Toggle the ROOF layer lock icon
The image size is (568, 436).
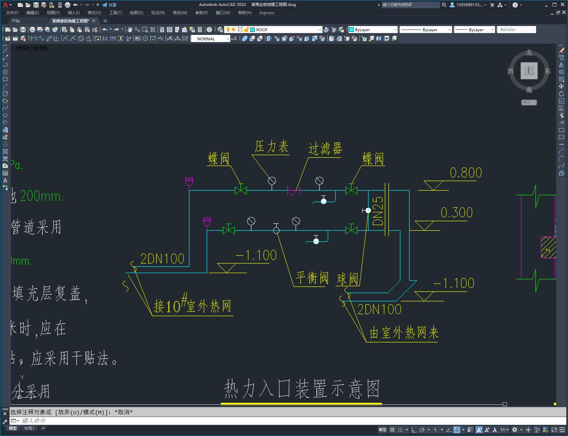point(247,30)
